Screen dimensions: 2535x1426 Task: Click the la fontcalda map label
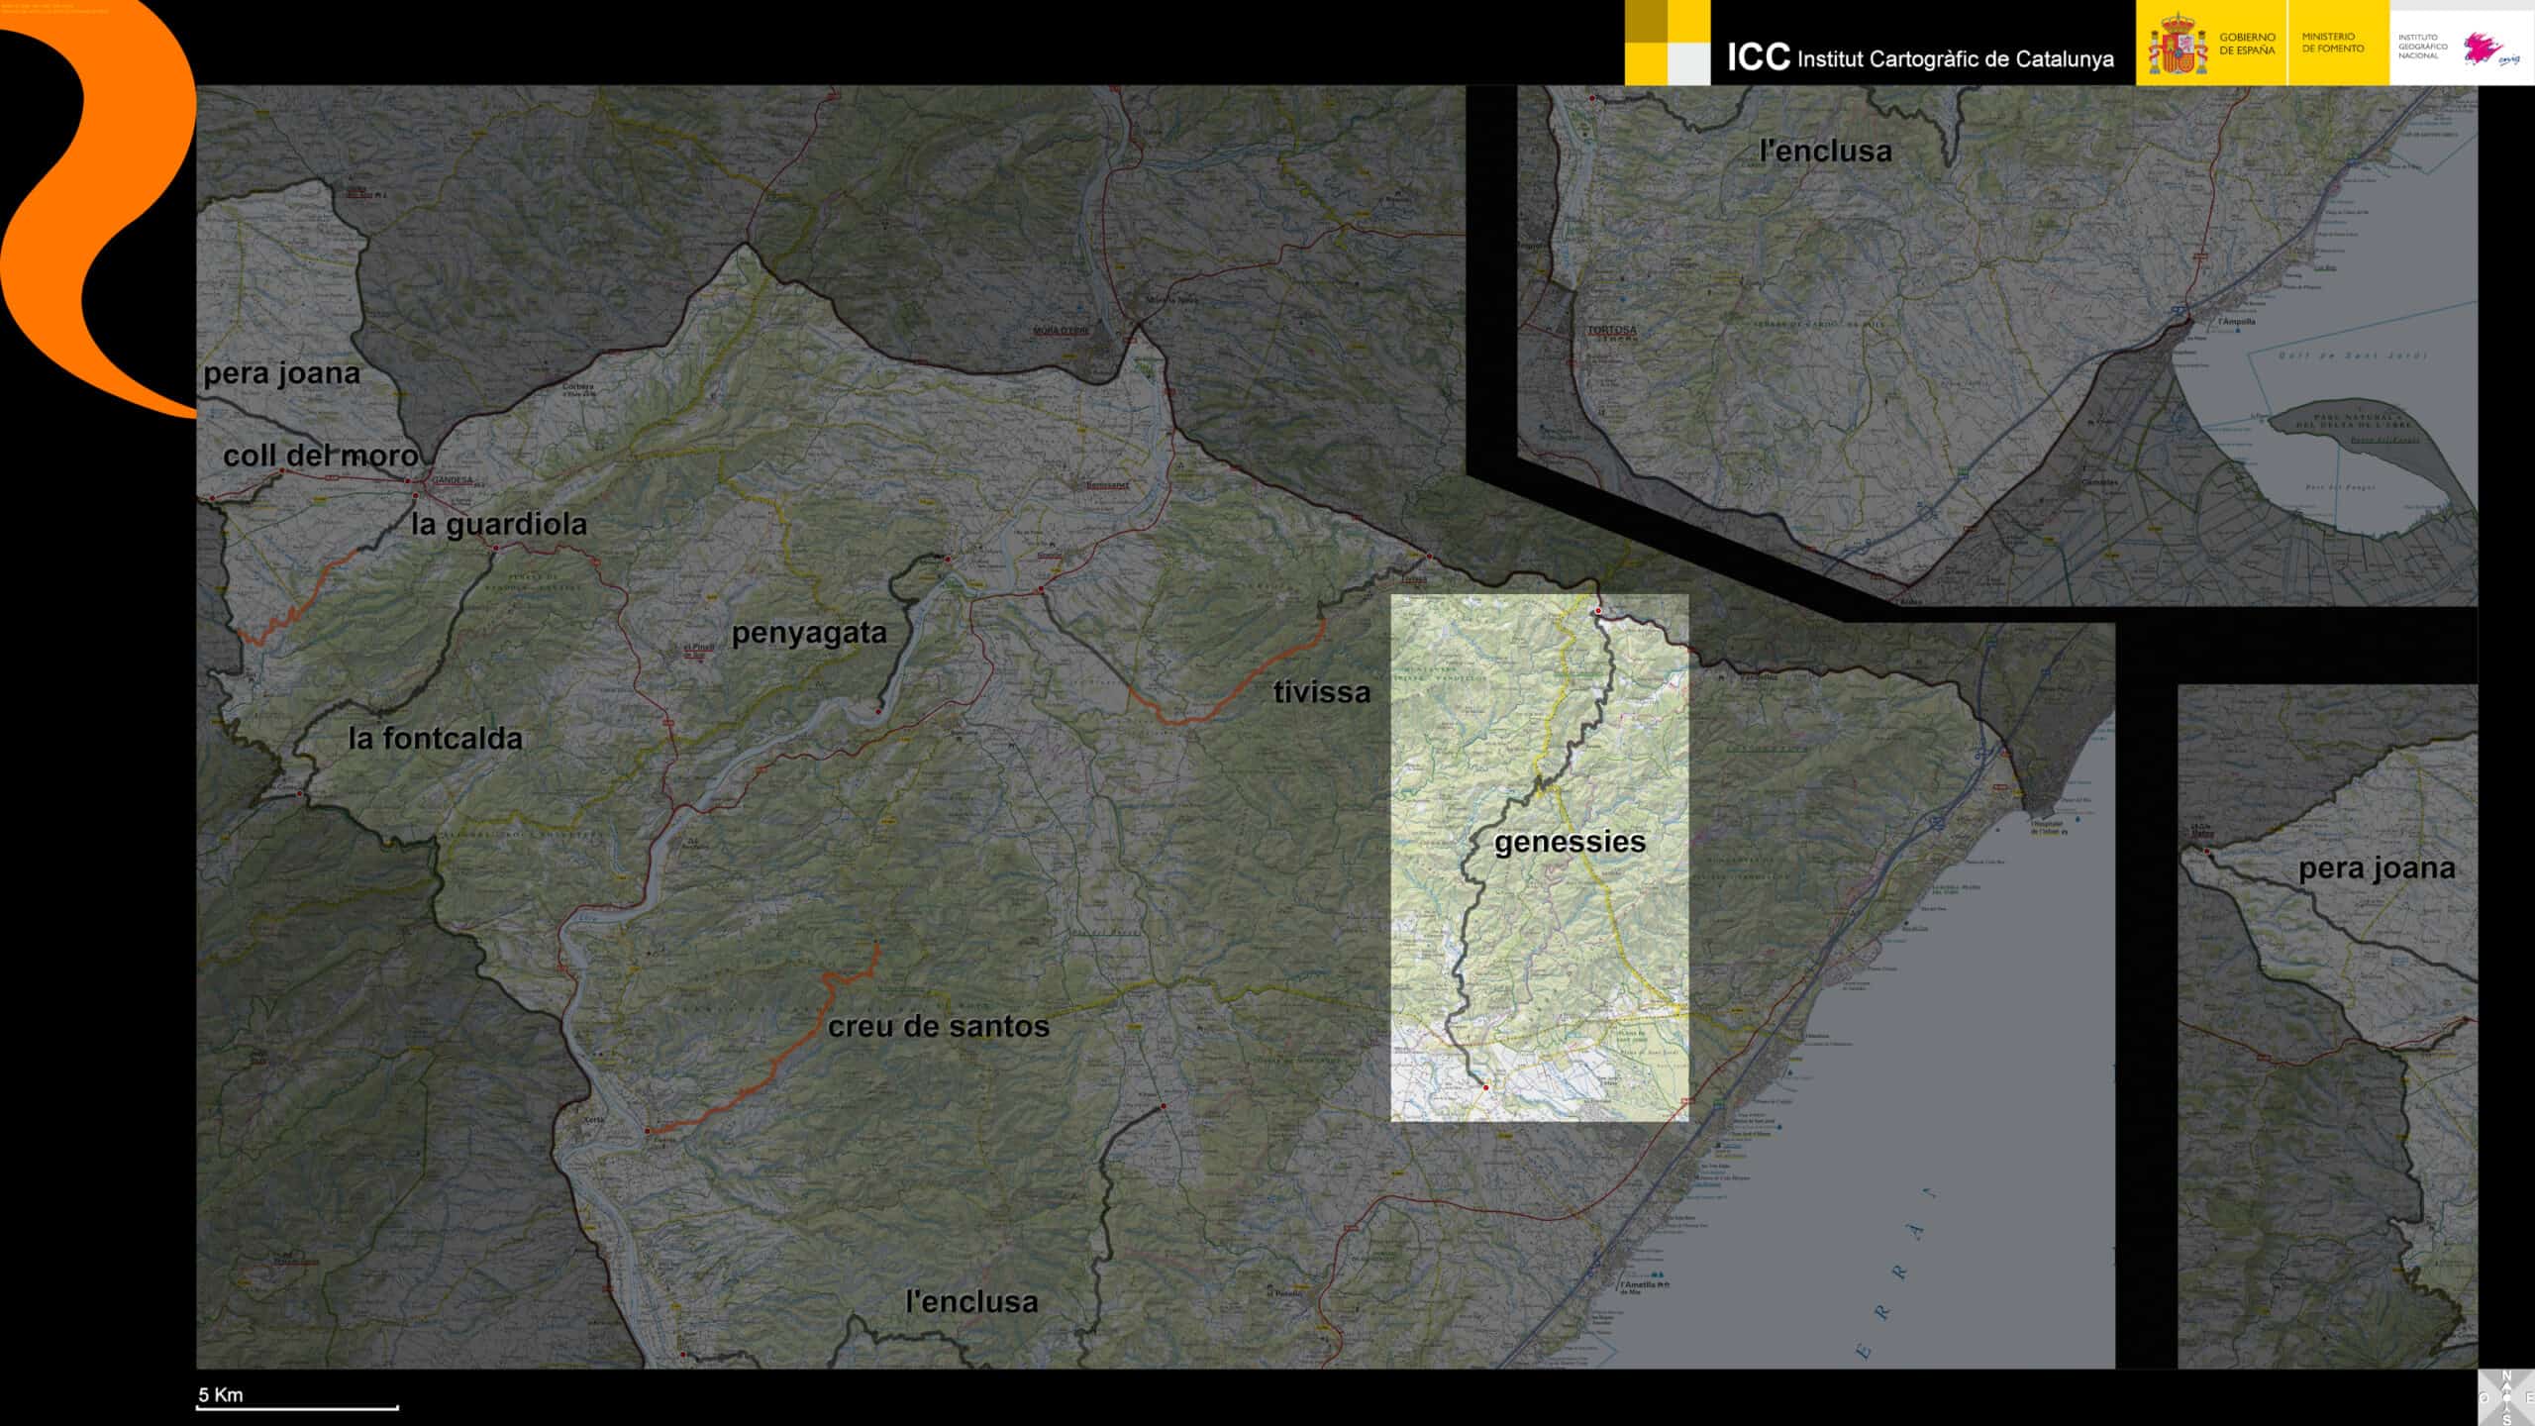click(x=435, y=738)
